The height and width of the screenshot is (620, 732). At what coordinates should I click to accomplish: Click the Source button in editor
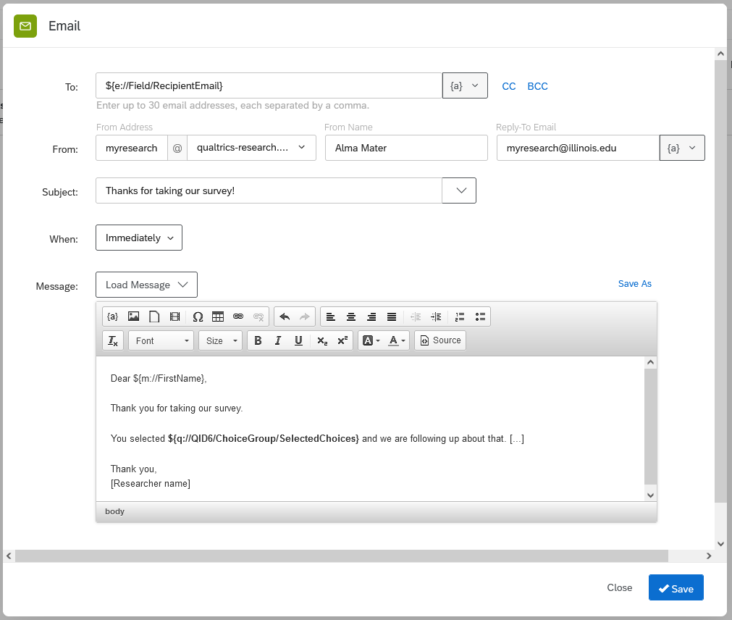pos(440,340)
